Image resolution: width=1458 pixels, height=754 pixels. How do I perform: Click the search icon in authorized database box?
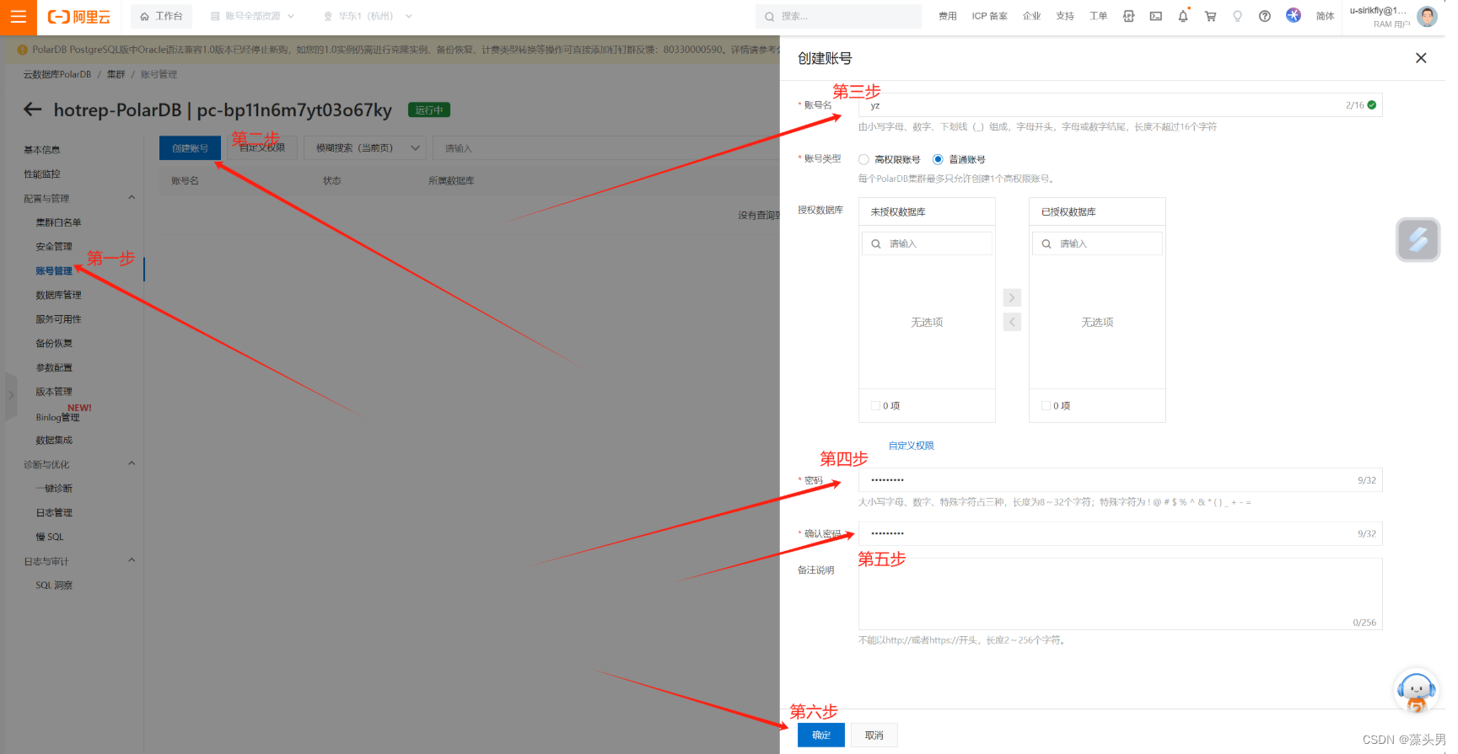(1046, 243)
